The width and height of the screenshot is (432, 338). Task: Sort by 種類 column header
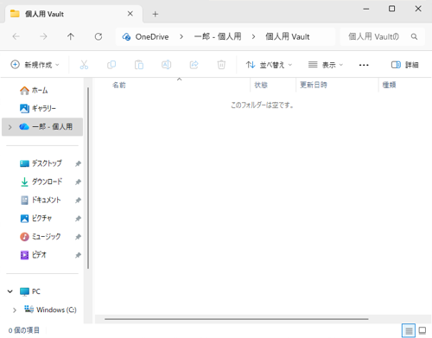tap(404, 85)
